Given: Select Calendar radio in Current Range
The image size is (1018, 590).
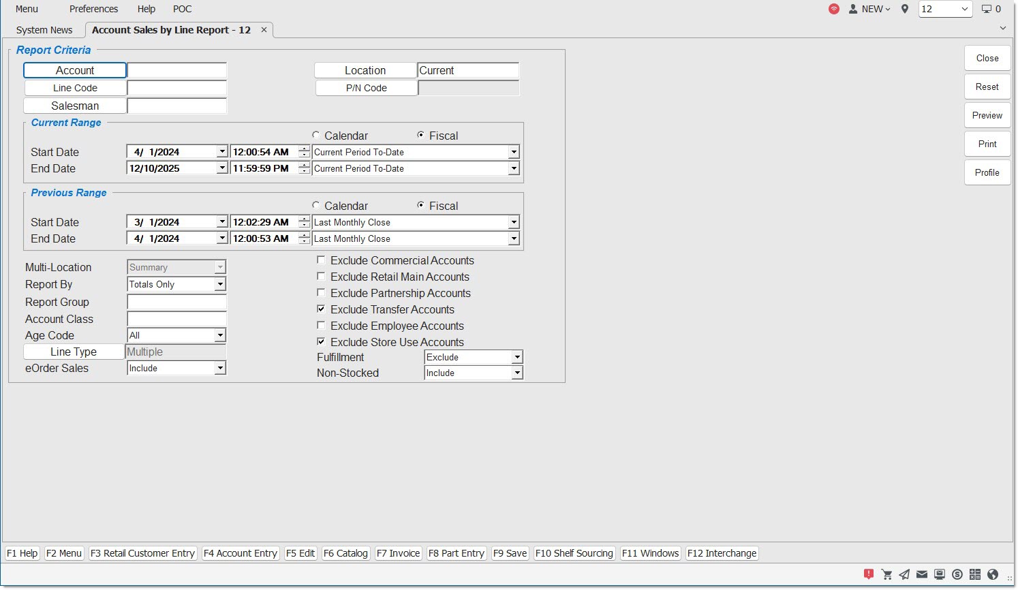Looking at the screenshot, I should [316, 136].
